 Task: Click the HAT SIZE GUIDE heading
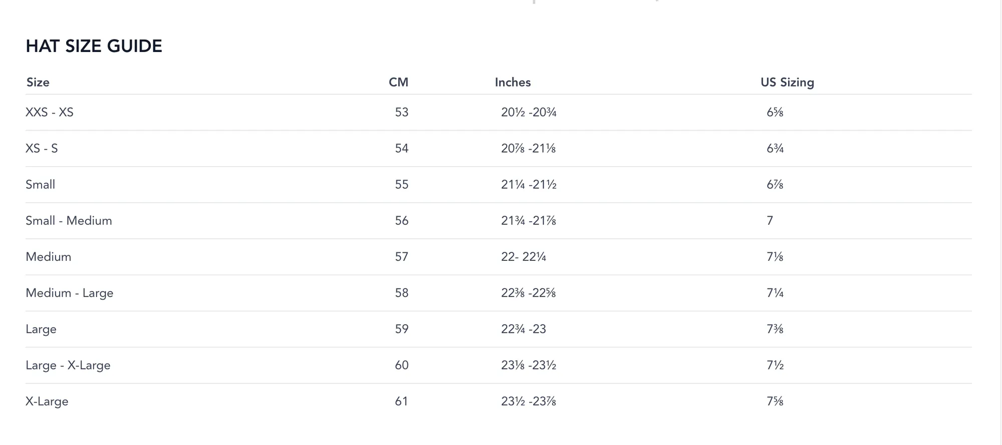[94, 46]
